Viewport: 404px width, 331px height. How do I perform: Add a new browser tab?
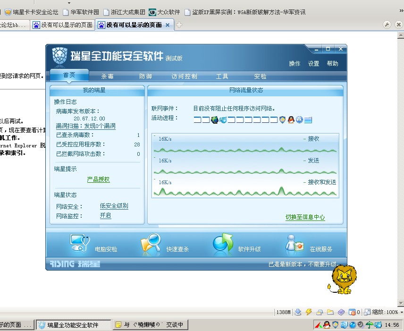point(179,25)
